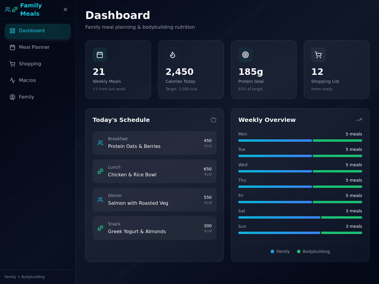Viewport: 379px width, 284px height.
Task: Click the Friday meals progress bar
Action: [300, 202]
